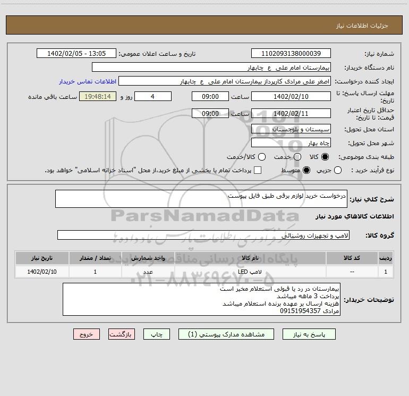This screenshot has height=396, width=409.
Task: Click the تعداد / مقدار column header
Action: [95, 258]
